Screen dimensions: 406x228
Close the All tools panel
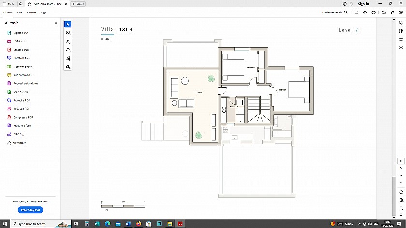tap(56, 23)
